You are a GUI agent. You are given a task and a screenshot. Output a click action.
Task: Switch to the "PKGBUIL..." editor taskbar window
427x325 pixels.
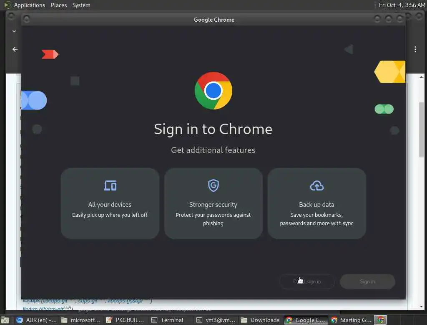[125, 320]
